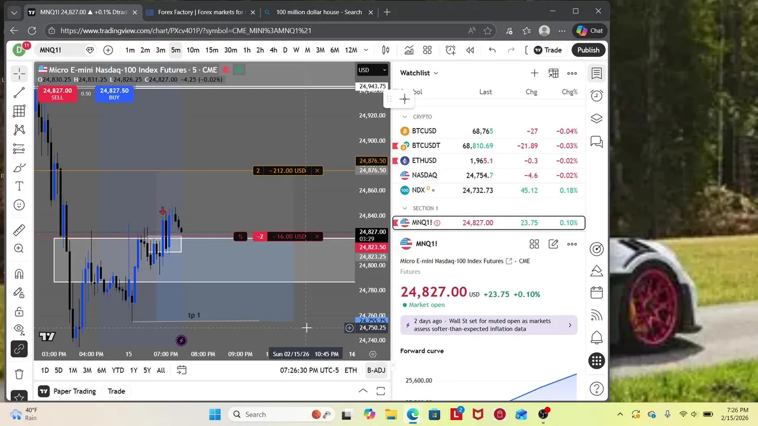Expand the Paper Trading bottom panel
The image size is (758, 426).
pos(363,391)
